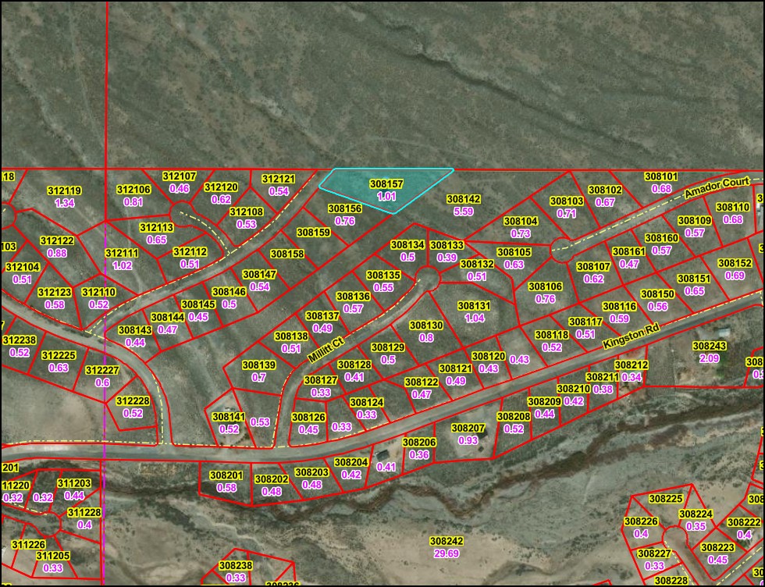
Task: Select large parcel 308242
Action: pos(447,541)
